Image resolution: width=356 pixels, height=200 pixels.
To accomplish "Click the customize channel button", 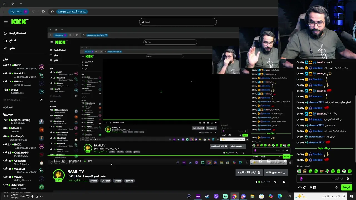I will 276,172.
